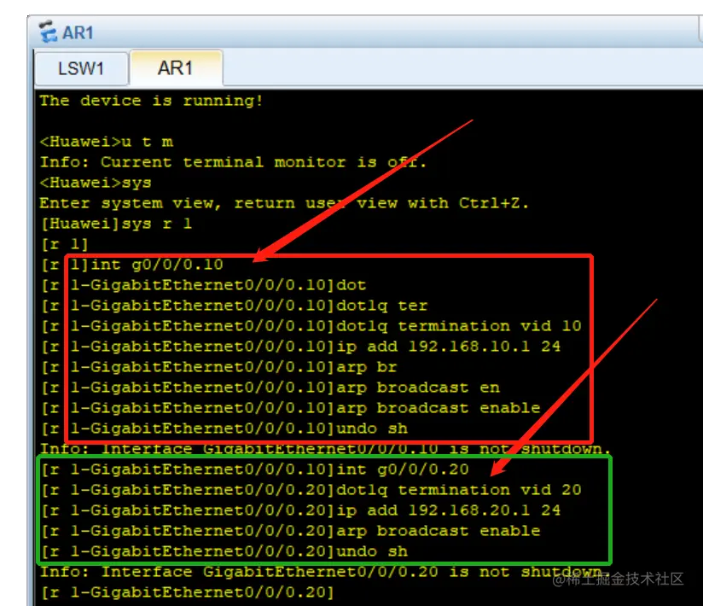Click the '<Huawei>sys' command line

pos(96,183)
